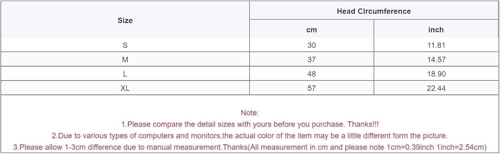Click the S size cell

(x=125, y=45)
